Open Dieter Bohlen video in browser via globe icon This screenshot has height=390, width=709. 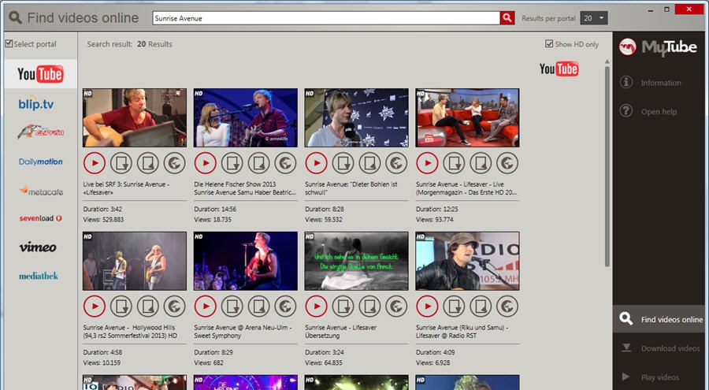[397, 162]
